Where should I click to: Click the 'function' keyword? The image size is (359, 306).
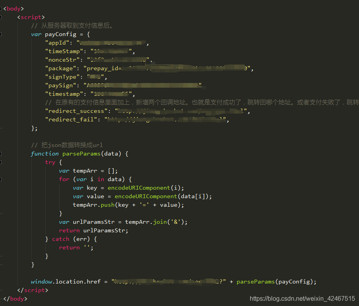(x=45, y=154)
